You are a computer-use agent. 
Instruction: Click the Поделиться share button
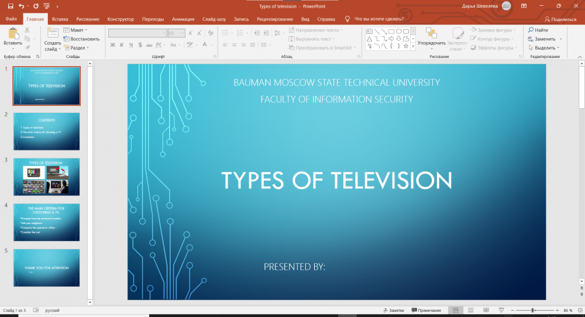coord(560,19)
